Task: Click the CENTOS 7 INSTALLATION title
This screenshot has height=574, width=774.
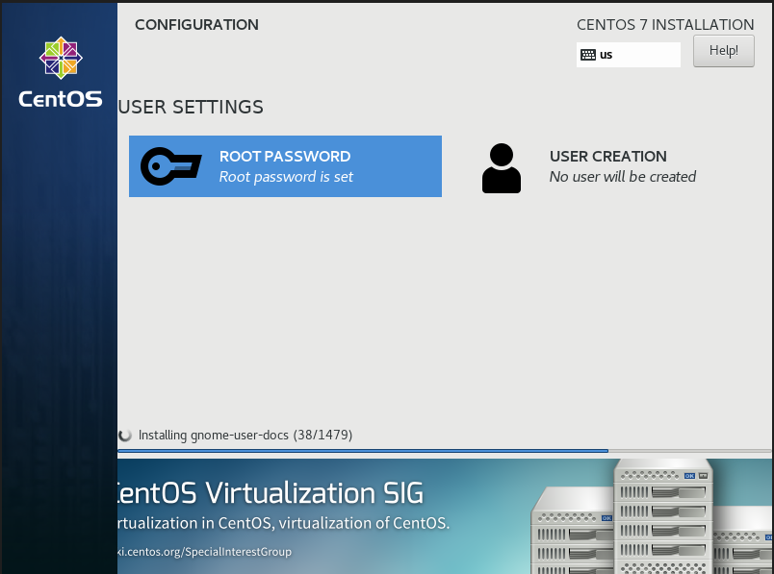Action: tap(665, 25)
